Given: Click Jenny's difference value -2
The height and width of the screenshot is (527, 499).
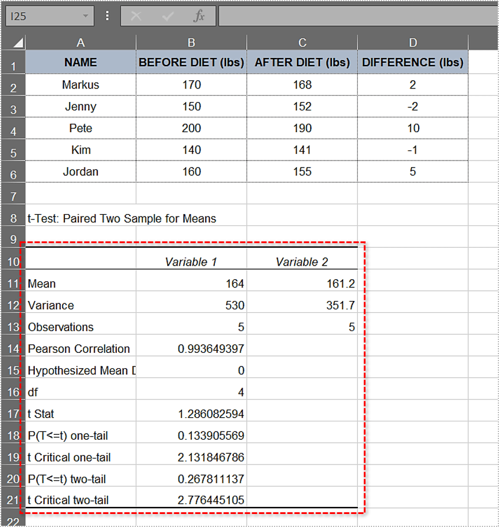Looking at the screenshot, I should pyautogui.click(x=413, y=107).
